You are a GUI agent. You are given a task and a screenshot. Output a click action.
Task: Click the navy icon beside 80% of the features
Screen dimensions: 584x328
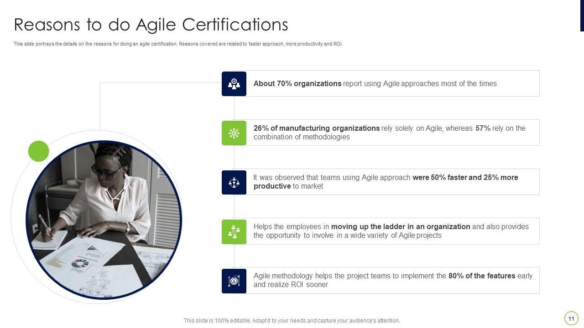click(234, 281)
